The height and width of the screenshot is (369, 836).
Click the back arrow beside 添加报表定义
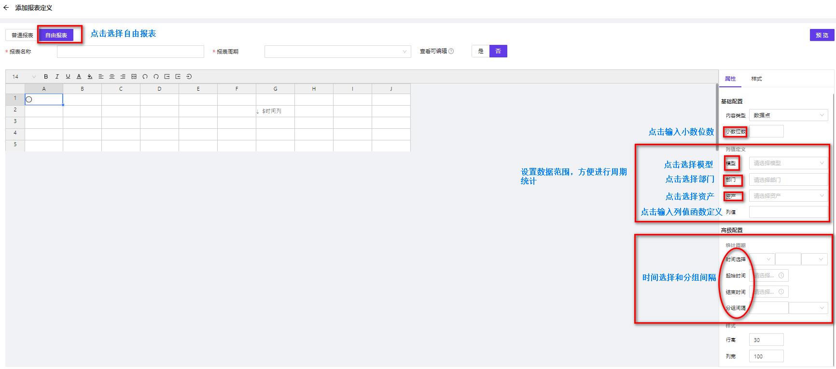pos(6,8)
